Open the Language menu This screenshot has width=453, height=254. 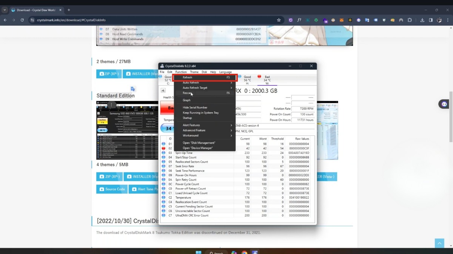[x=225, y=72]
